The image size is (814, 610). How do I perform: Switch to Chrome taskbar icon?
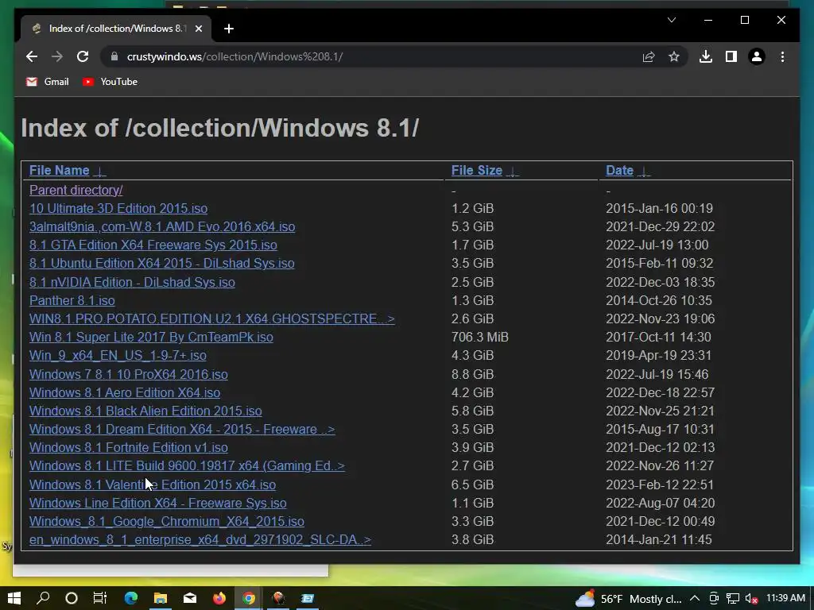249,598
